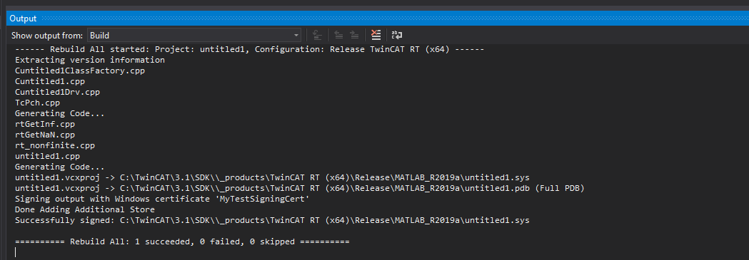749x260 pixels.
Task: Go to the next message icon
Action: pyautogui.click(x=354, y=35)
